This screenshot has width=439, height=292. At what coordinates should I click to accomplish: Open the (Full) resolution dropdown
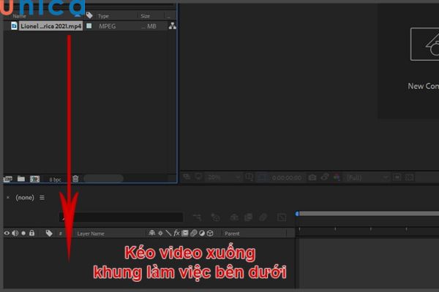click(367, 177)
